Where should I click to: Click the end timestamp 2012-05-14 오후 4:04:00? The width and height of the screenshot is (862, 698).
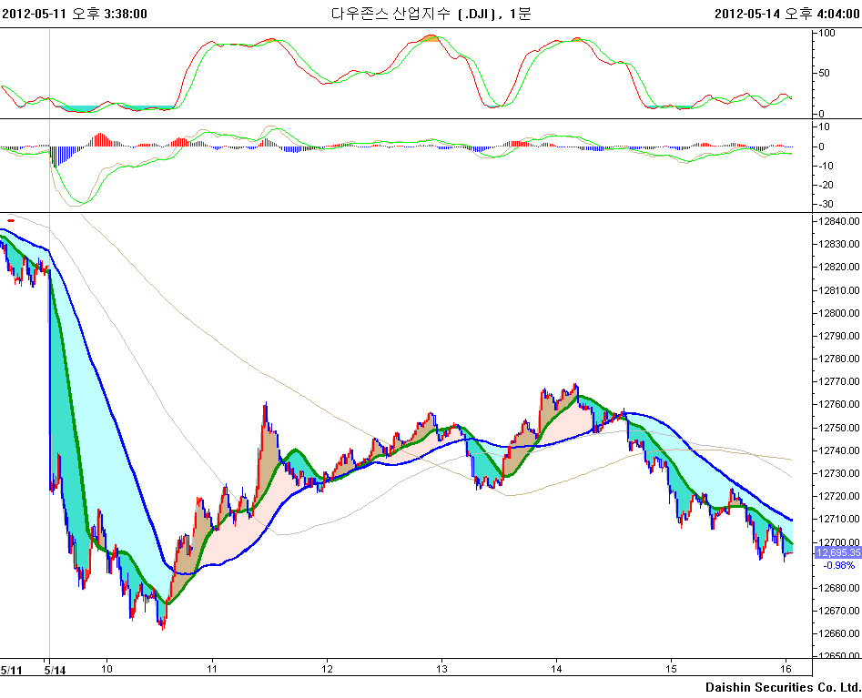point(786,14)
